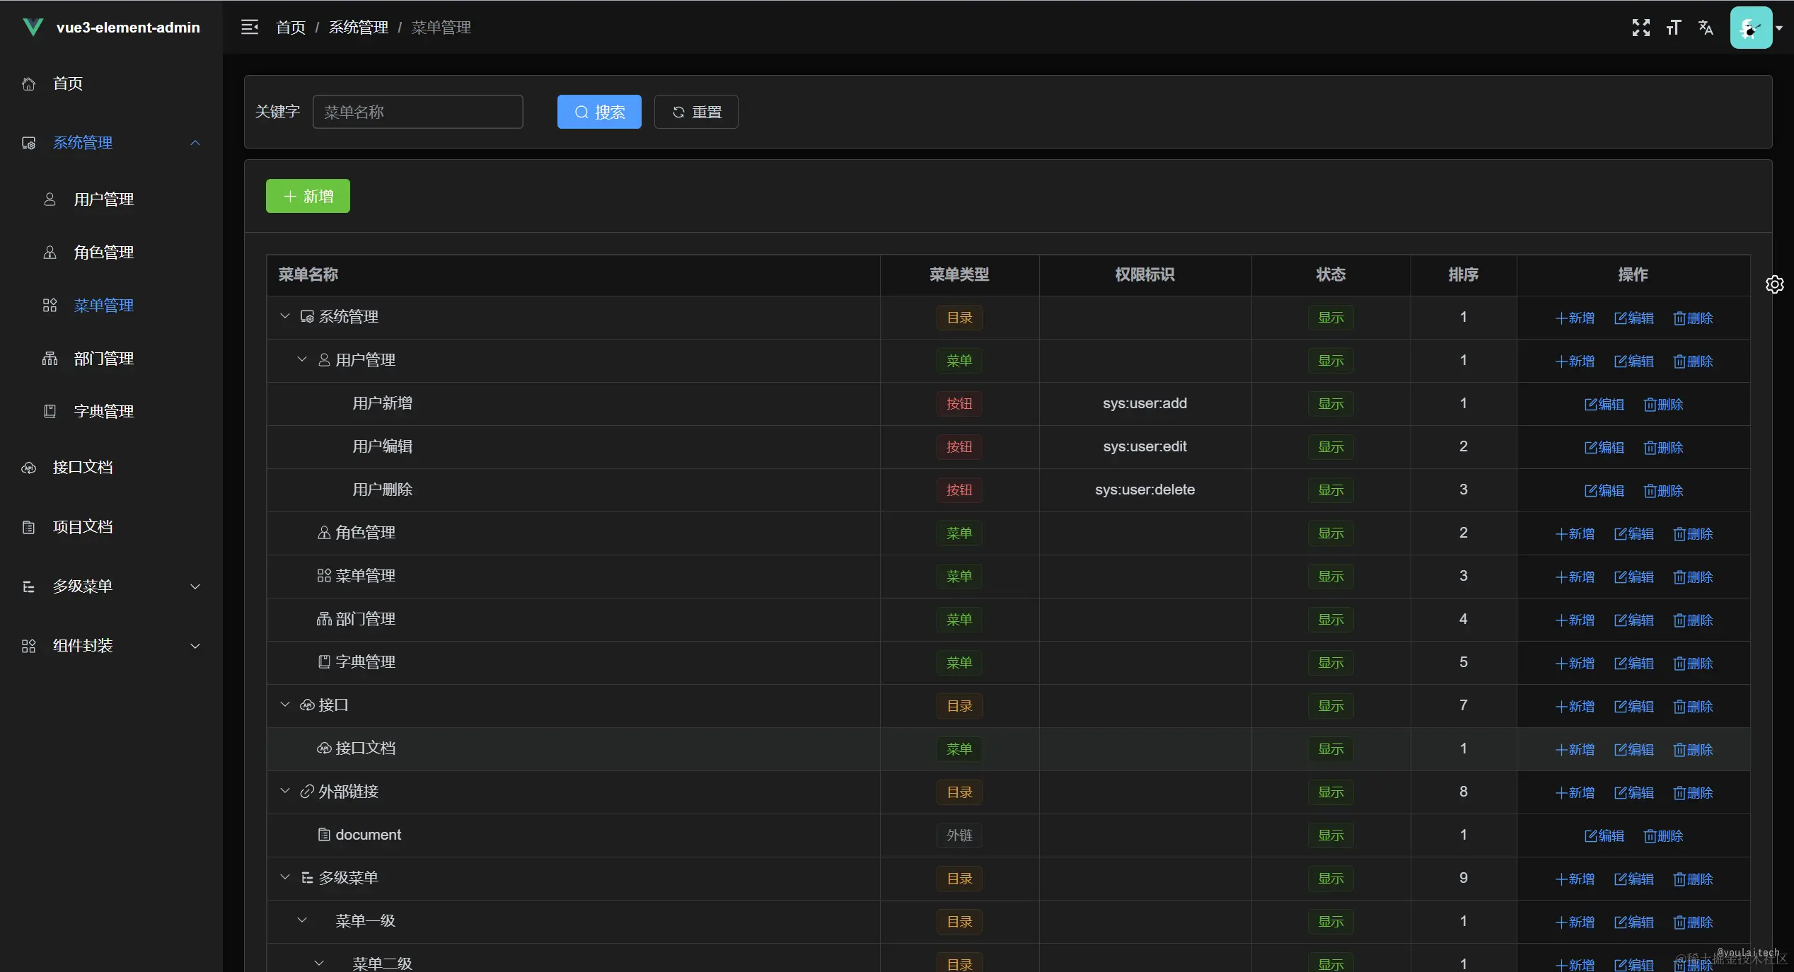This screenshot has height=972, width=1794.
Task: Open the language translation switcher icon
Action: (x=1706, y=28)
